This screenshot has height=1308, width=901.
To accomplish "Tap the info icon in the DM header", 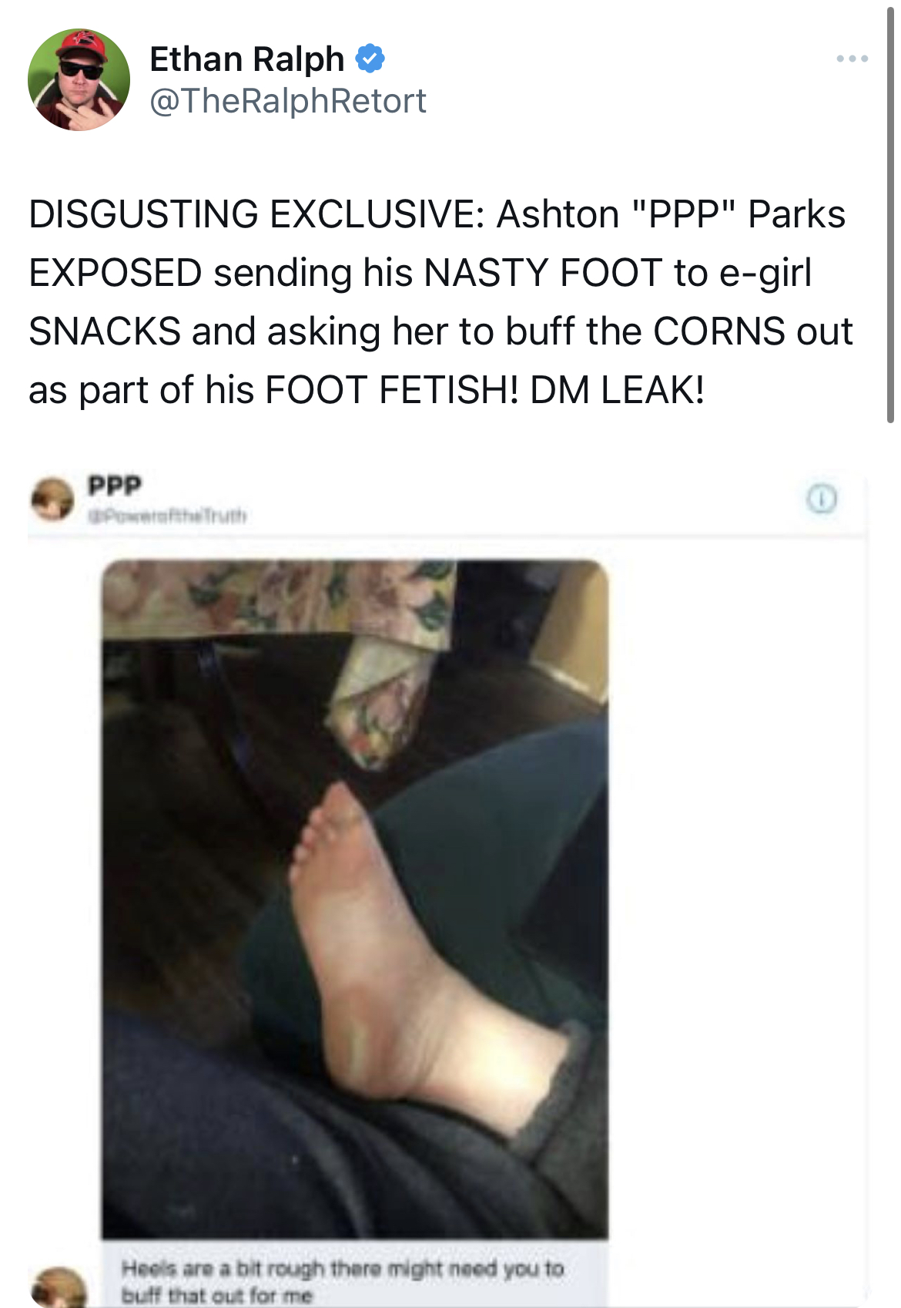I will 822,499.
